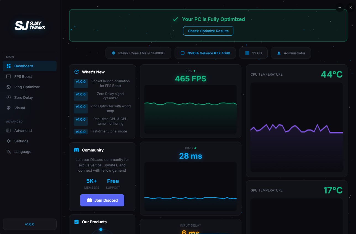Click the v1.0.0 badge beside Rocket launch animation

tap(81, 83)
